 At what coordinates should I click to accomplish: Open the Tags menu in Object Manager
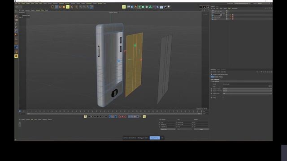229,8
